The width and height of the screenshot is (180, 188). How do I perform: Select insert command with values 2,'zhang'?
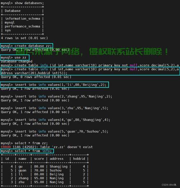[57, 97]
